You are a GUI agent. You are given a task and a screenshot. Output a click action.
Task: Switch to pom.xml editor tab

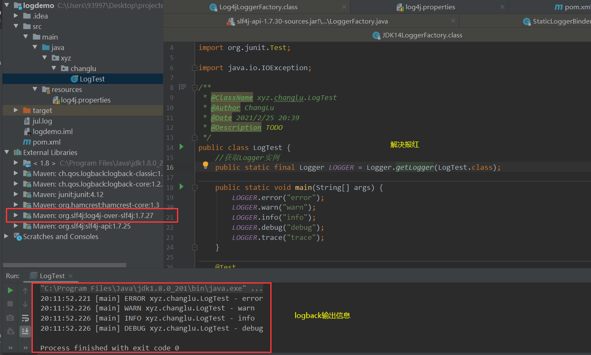[573, 7]
